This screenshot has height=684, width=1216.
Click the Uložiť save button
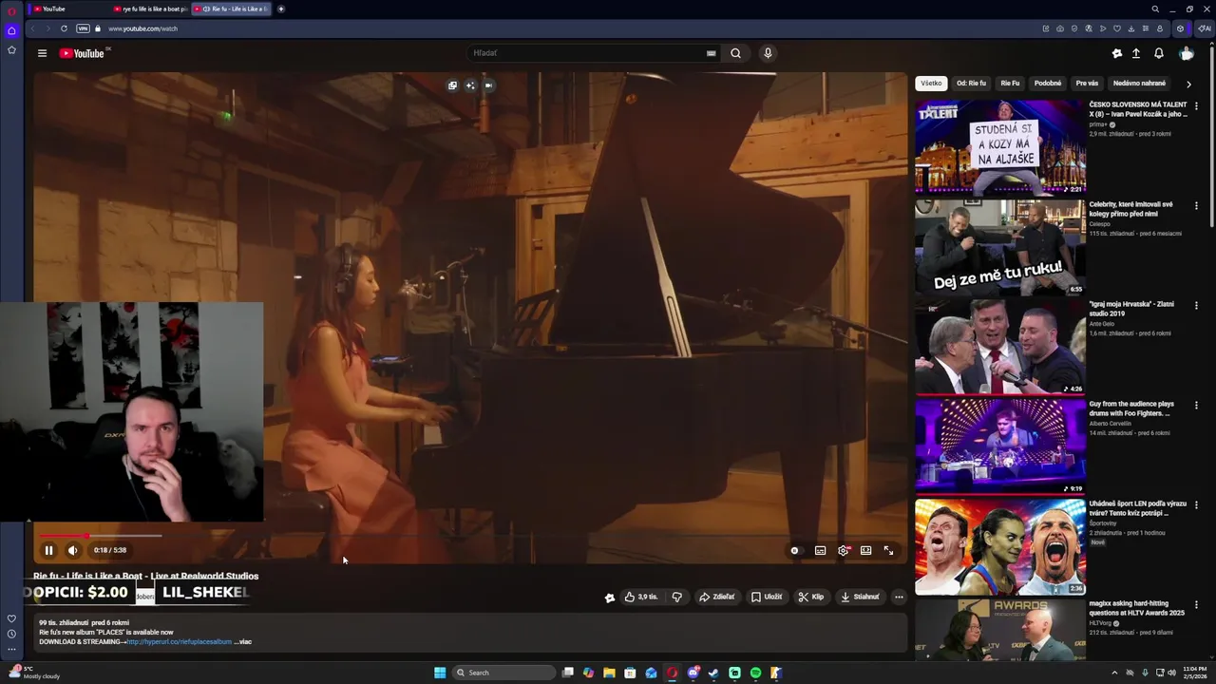pyautogui.click(x=767, y=597)
